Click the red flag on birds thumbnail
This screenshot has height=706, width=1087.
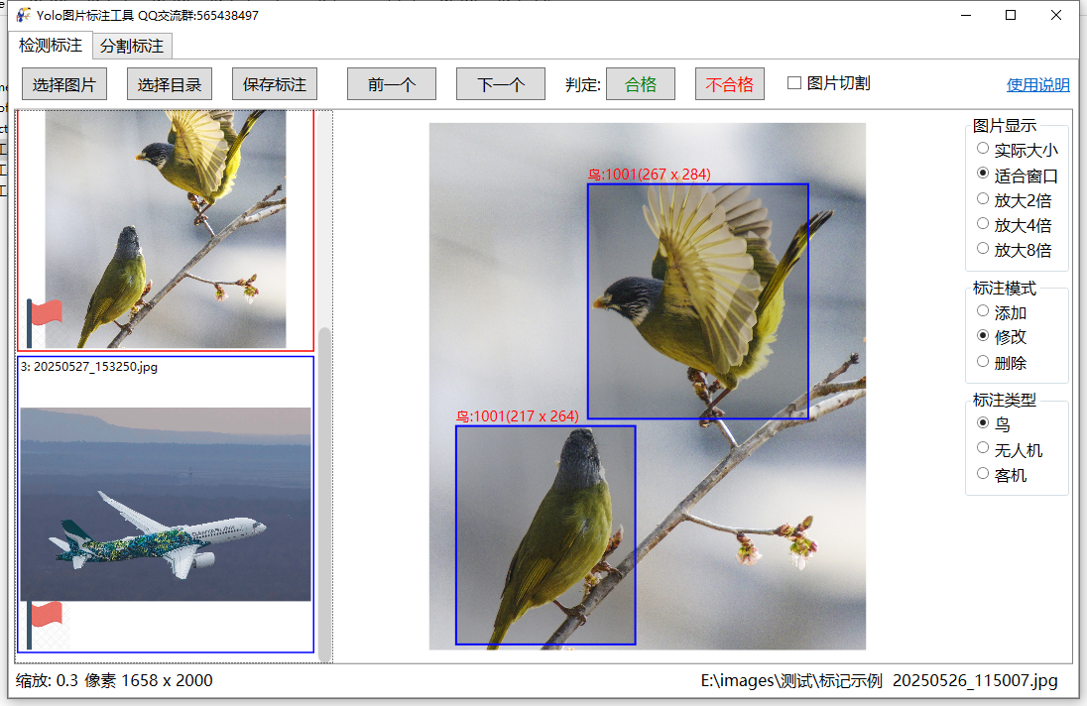tap(45, 322)
